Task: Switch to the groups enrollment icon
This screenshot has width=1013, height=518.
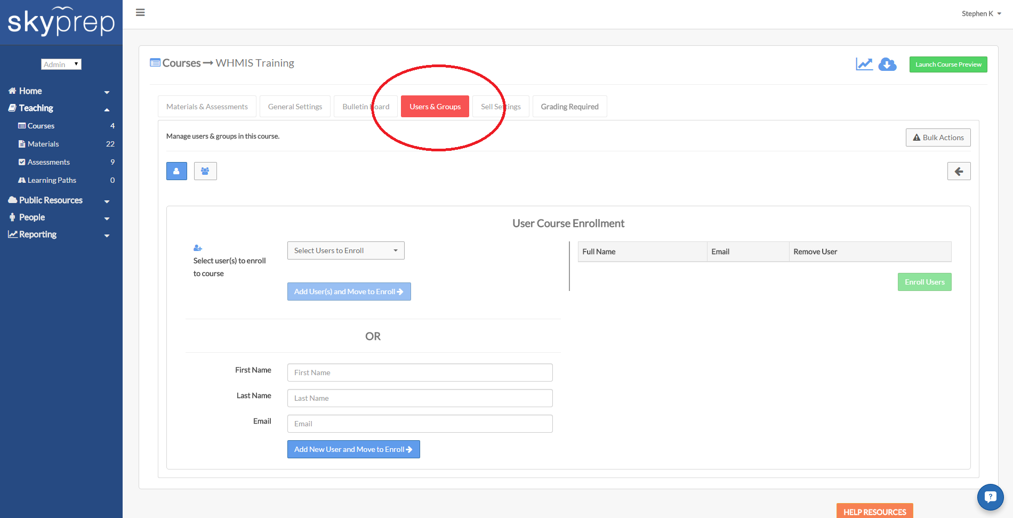Action: 205,171
